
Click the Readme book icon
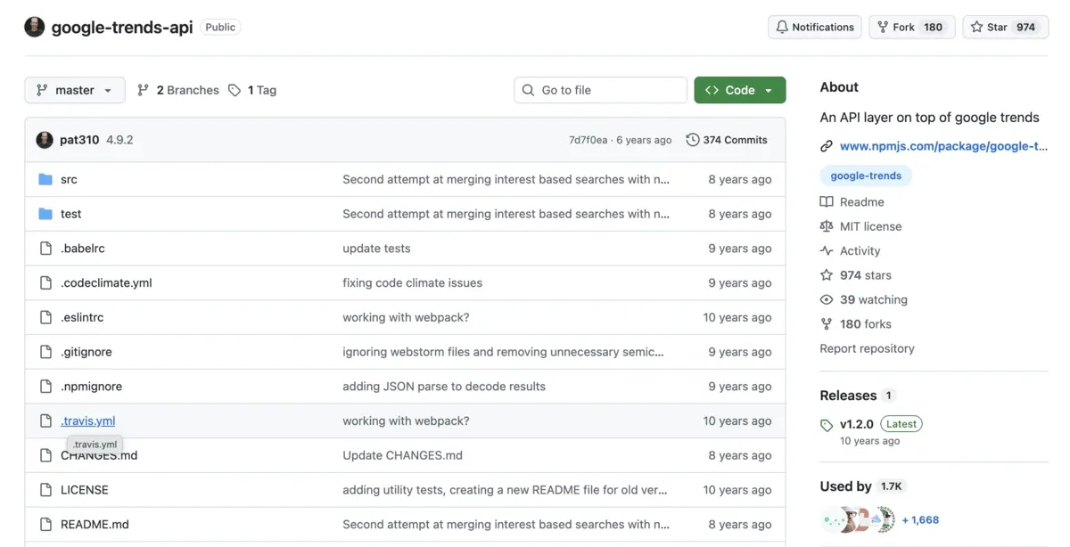[x=827, y=202]
